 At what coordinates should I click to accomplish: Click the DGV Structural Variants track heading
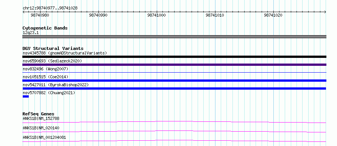53,48
